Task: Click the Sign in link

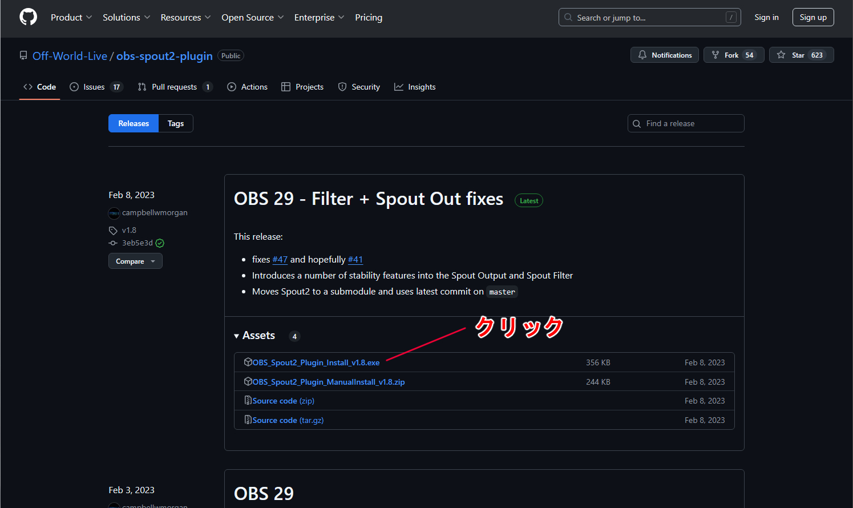Action: 766,17
